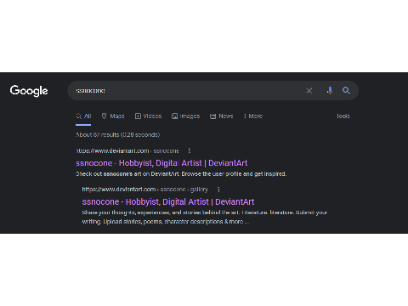Switch to the Images tab
The image size is (408, 306).
point(185,116)
